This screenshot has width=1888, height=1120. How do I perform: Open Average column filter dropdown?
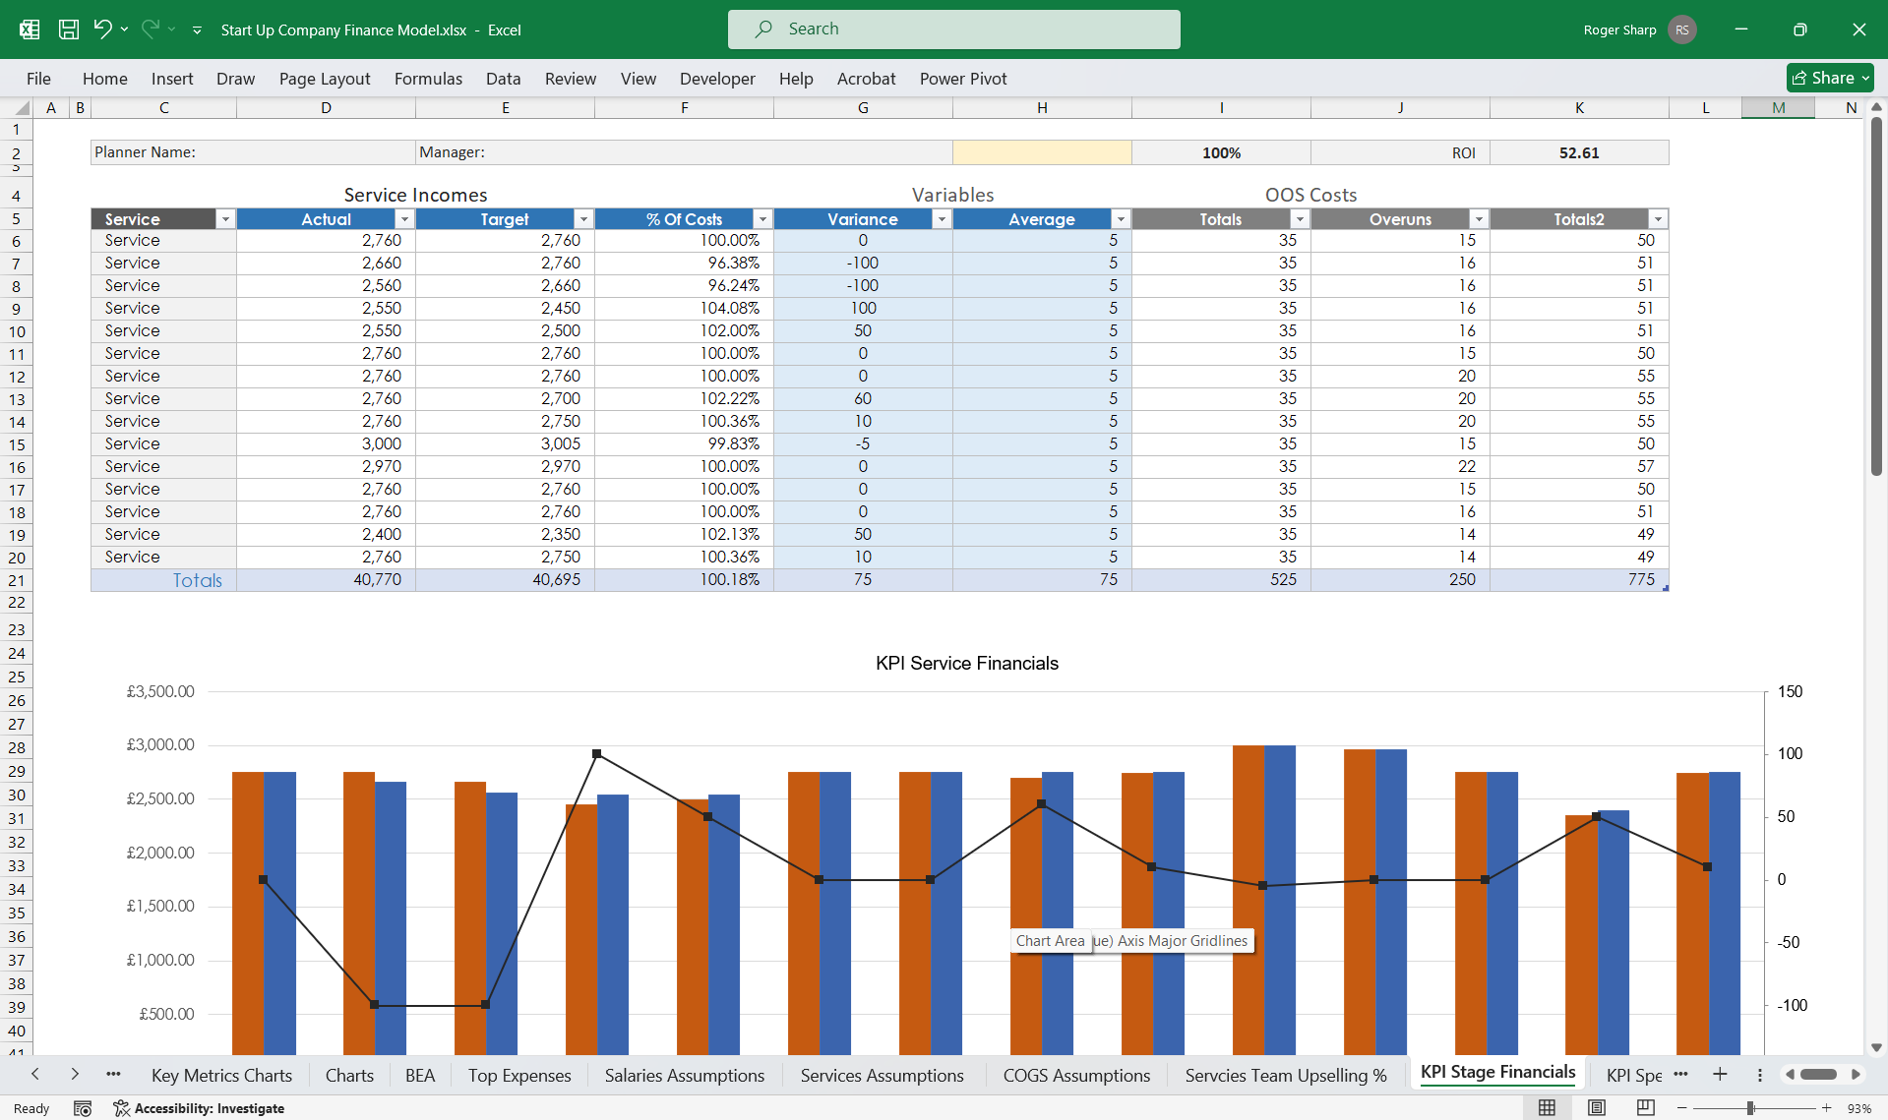[1121, 219]
